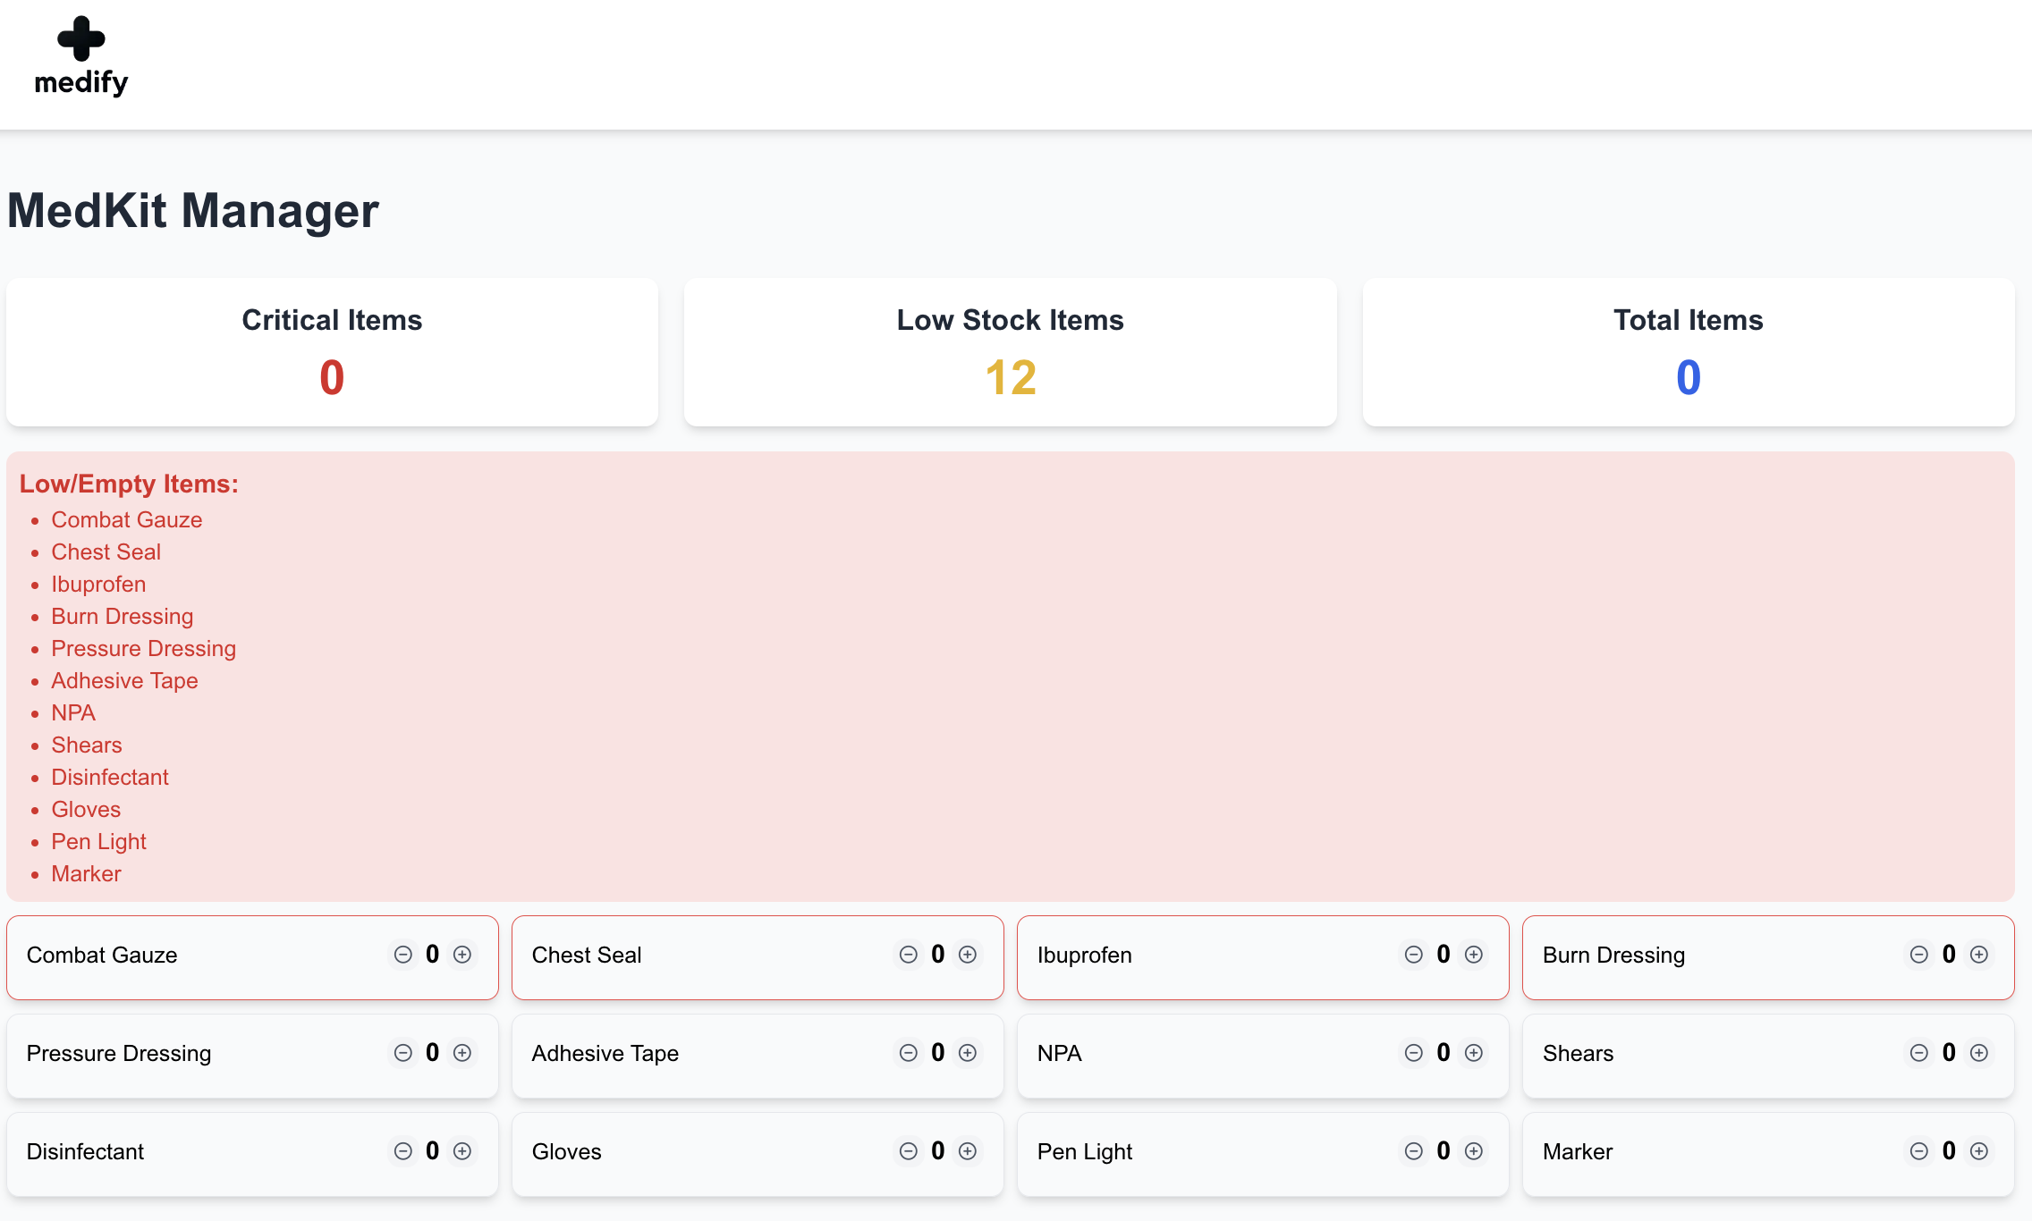Image resolution: width=2032 pixels, height=1221 pixels.
Task: Increase Combat Gauze quantity with plus icon
Action: click(x=462, y=955)
